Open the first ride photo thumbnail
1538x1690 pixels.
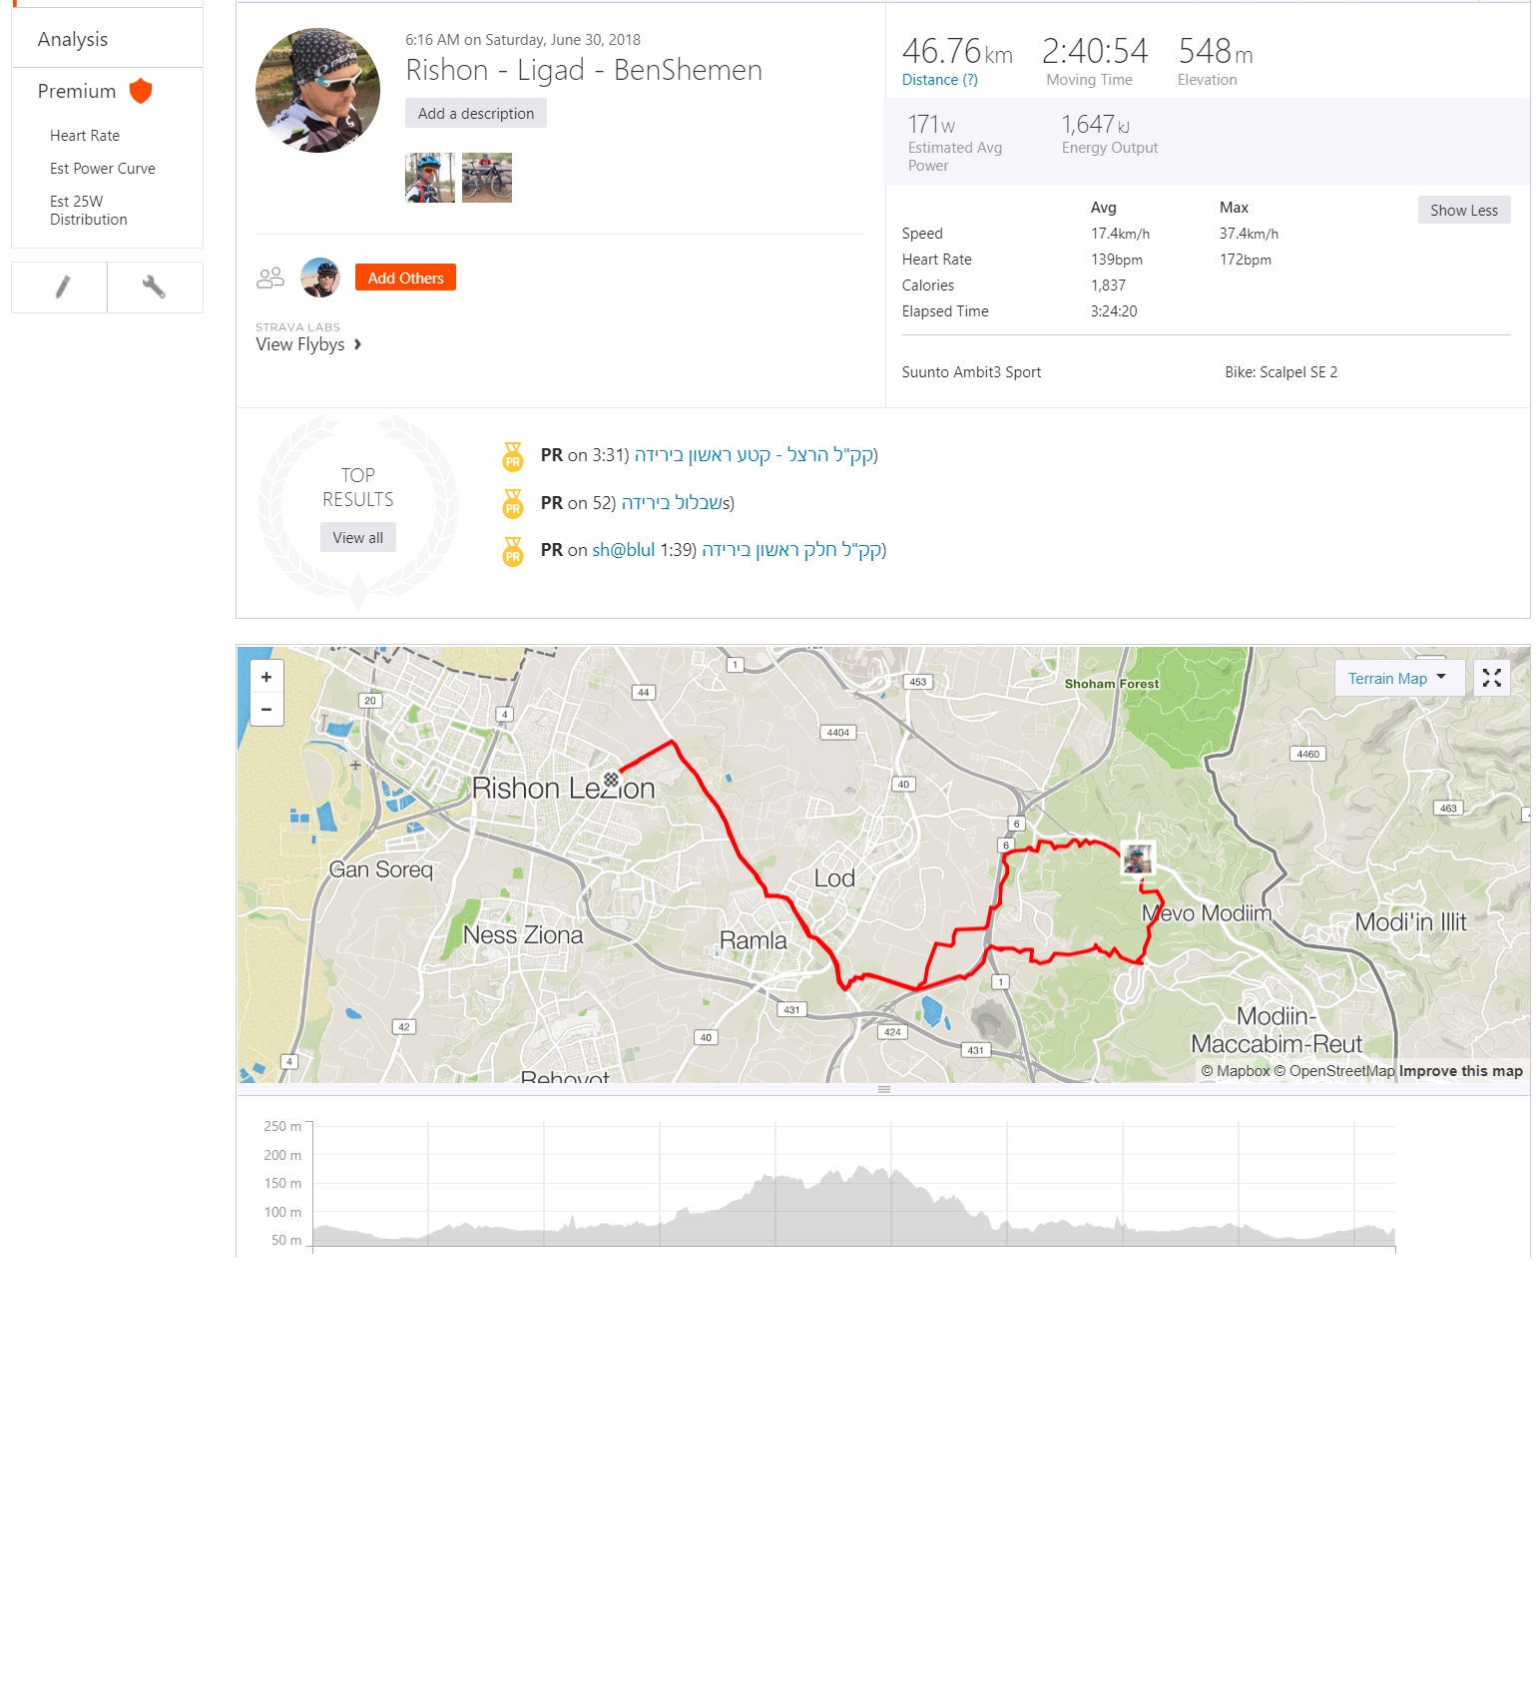(430, 178)
